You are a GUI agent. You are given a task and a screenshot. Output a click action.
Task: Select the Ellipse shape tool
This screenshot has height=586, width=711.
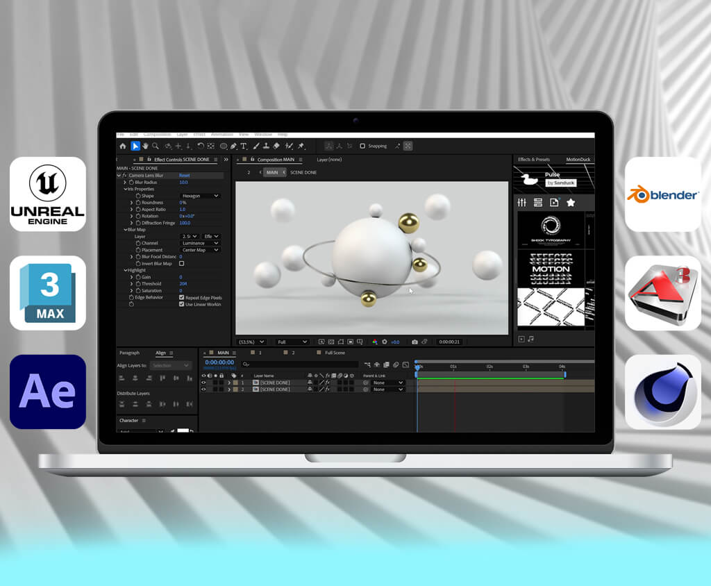coord(224,146)
